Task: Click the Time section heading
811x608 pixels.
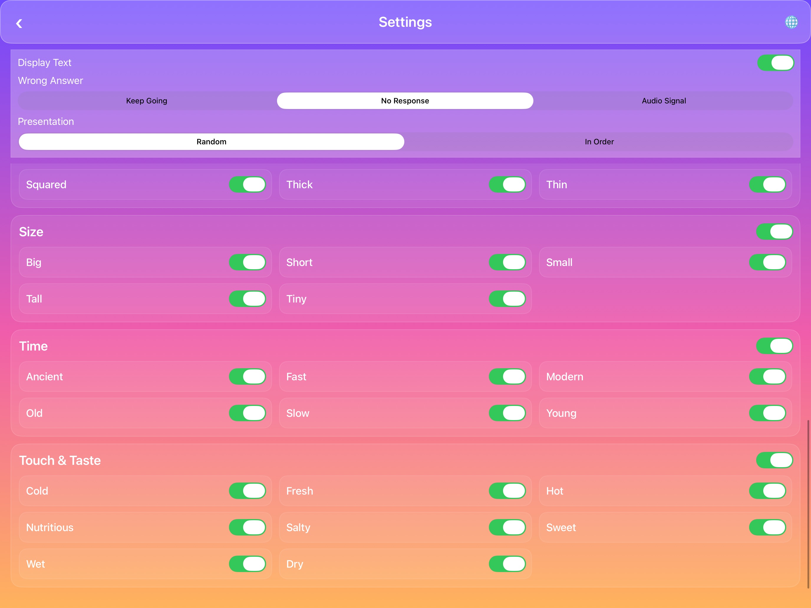Action: click(33, 346)
